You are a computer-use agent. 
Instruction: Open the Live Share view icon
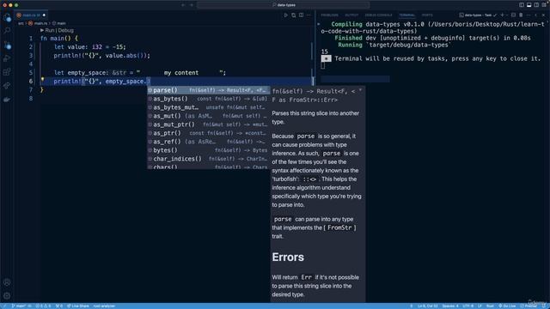pyautogui.click(x=7, y=86)
